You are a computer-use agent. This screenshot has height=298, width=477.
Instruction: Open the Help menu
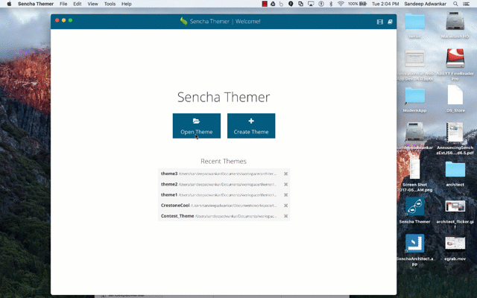click(127, 4)
